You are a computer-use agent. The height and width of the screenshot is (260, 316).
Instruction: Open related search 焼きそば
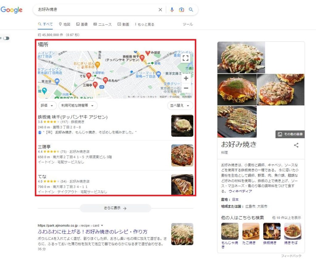293,233
